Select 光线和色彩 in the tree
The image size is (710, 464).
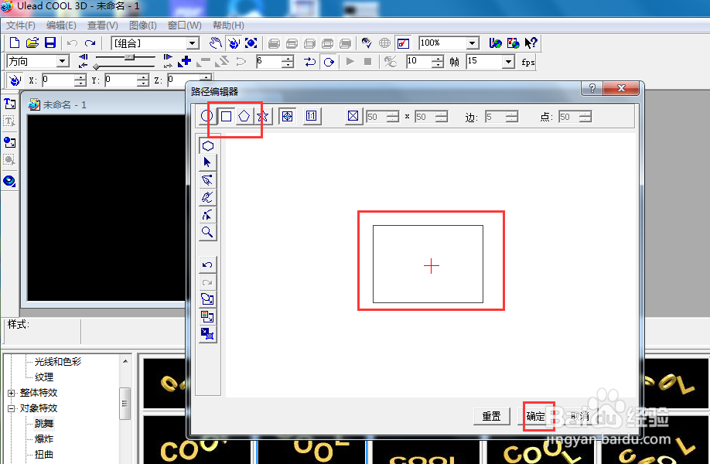57,362
